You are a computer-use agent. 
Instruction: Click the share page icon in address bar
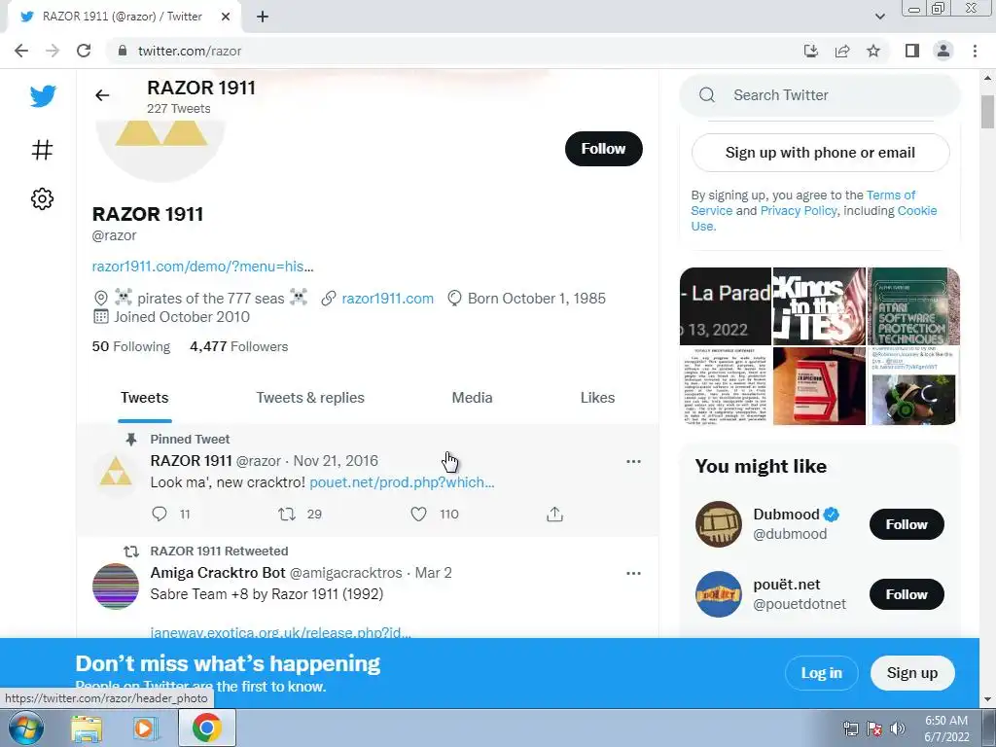coord(842,51)
